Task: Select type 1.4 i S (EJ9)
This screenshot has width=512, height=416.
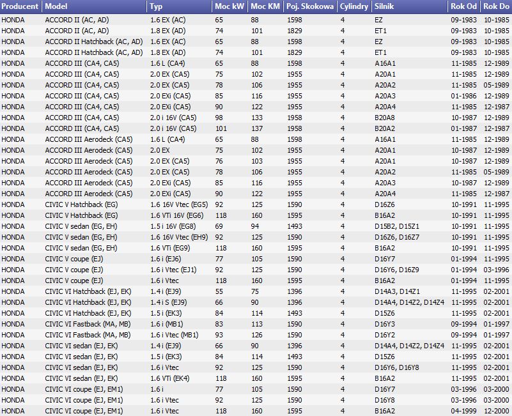Action: point(169,302)
